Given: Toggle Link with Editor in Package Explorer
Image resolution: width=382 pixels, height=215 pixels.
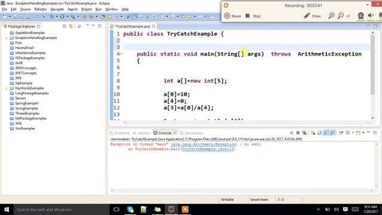Looking at the screenshot, I should coord(70,26).
